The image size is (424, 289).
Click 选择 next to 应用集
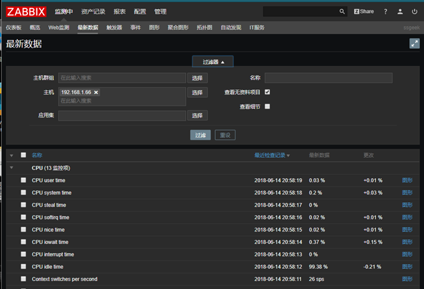pyautogui.click(x=198, y=115)
